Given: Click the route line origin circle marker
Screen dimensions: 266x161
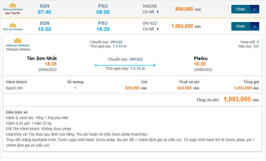Looking at the screenshot, I should [x=96, y=65].
